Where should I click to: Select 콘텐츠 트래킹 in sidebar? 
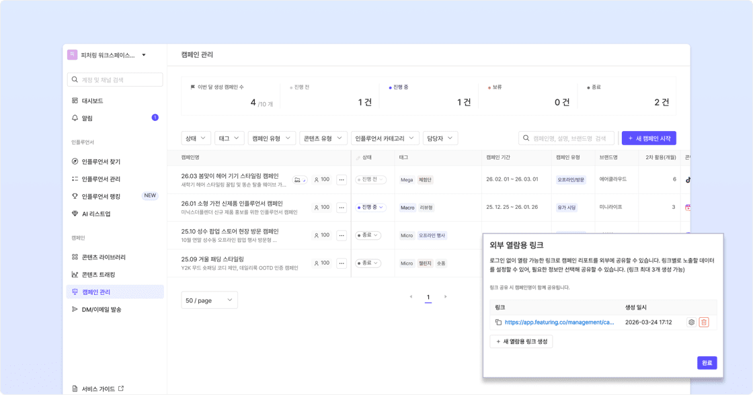tap(98, 275)
